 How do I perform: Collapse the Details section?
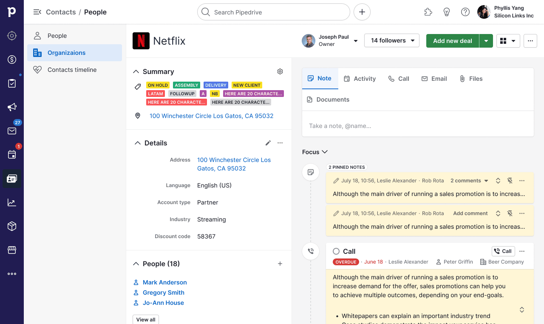(x=137, y=143)
